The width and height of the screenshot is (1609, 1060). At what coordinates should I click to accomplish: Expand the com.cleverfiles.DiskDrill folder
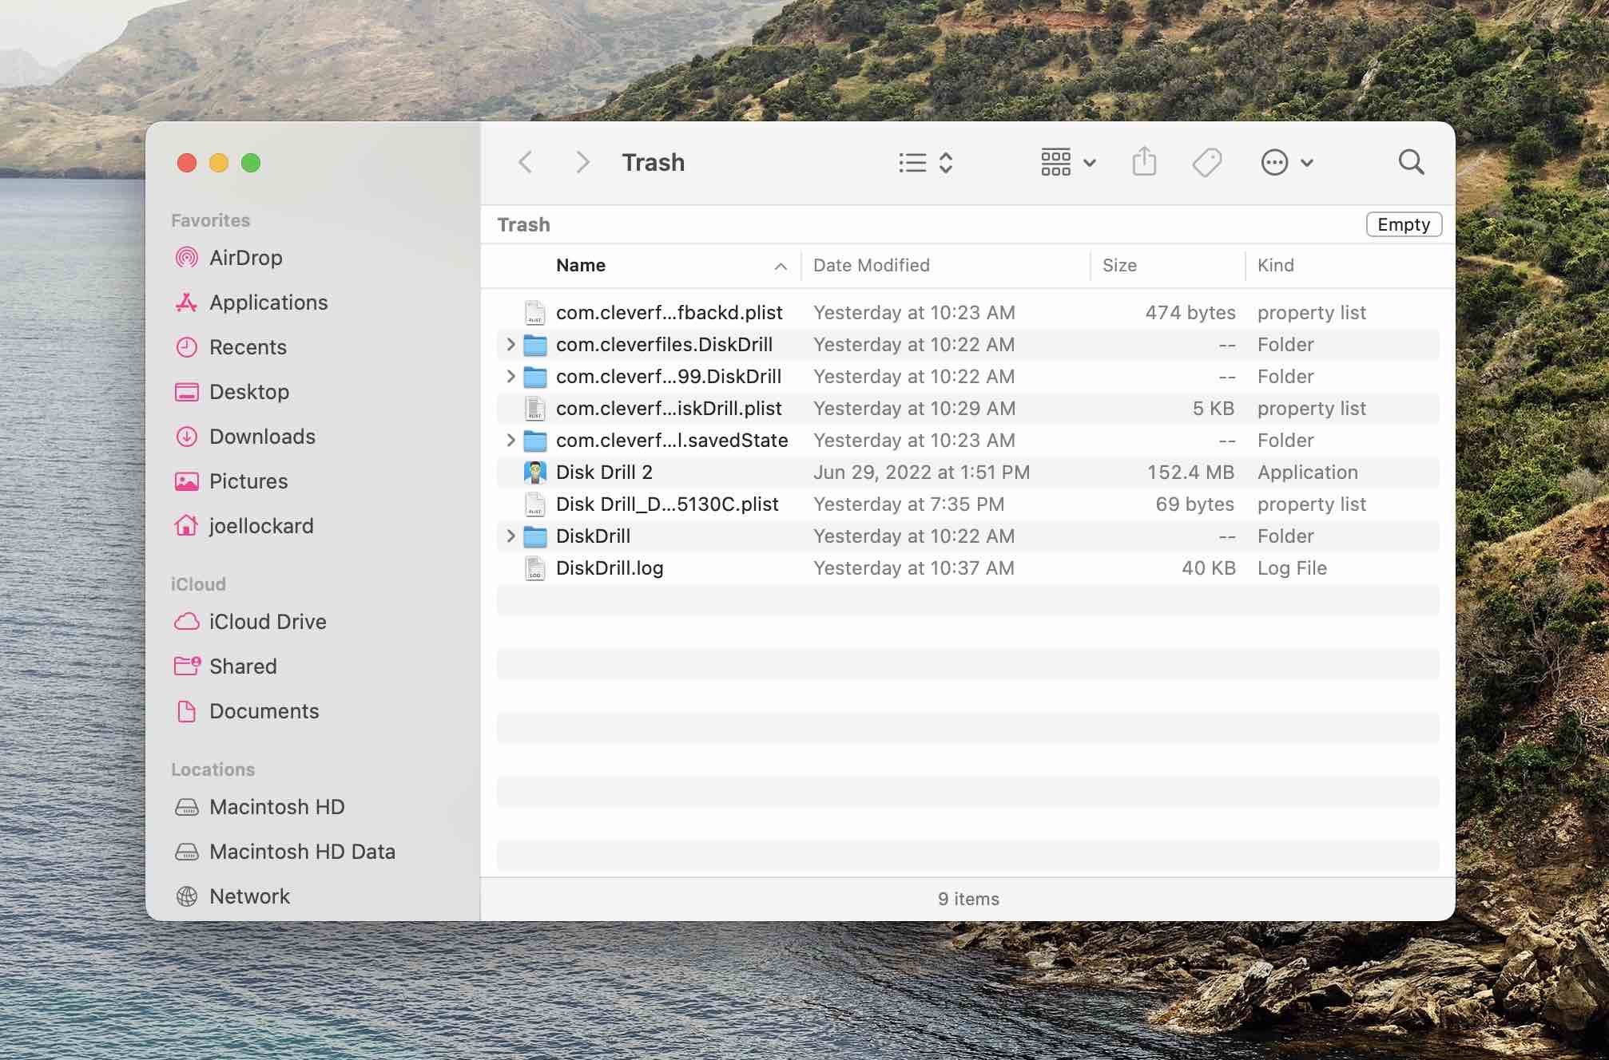(x=511, y=344)
